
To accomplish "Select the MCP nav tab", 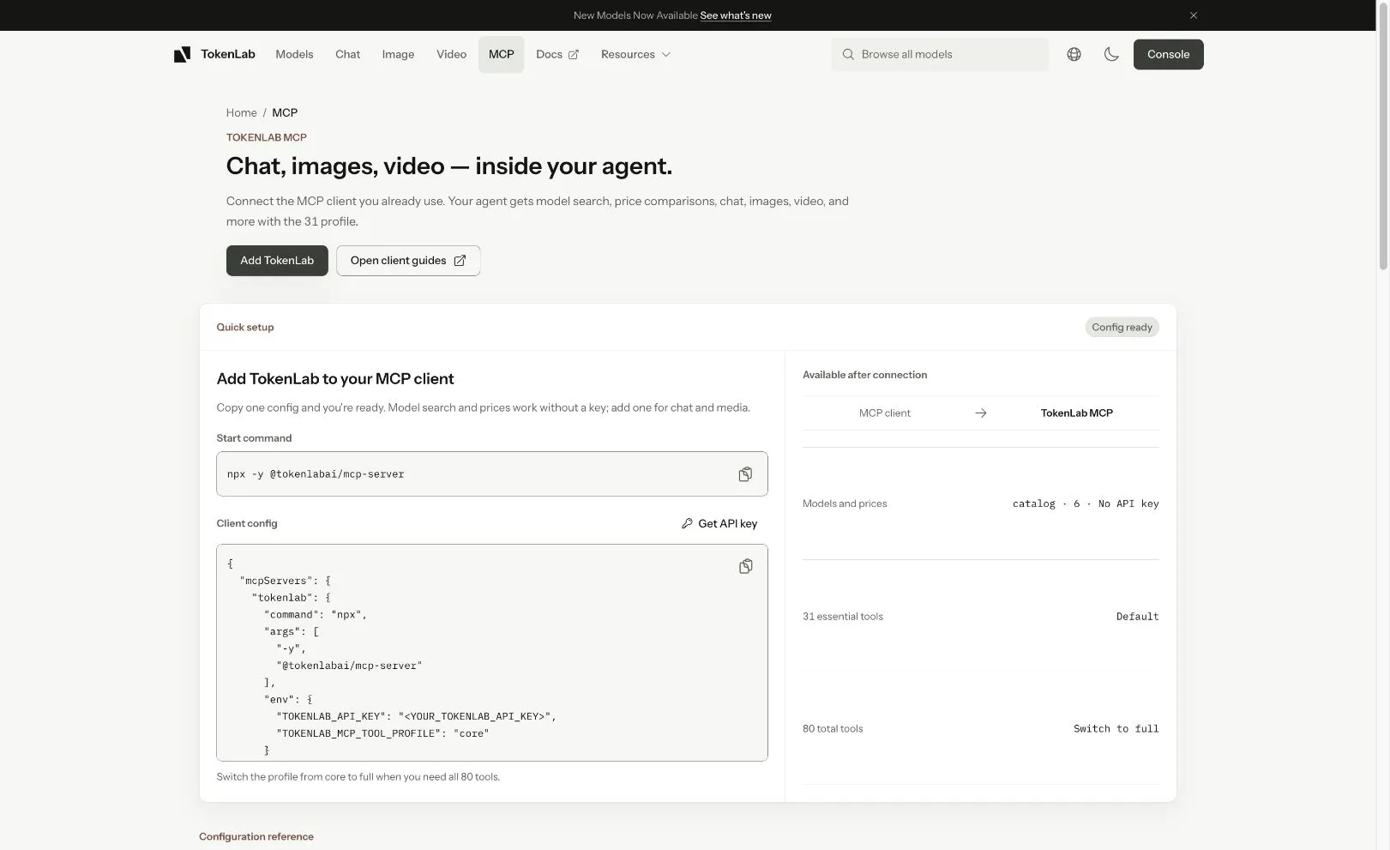I will tap(502, 54).
